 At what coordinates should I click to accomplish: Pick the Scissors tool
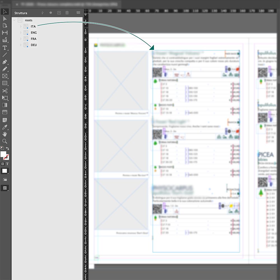coord(5,91)
